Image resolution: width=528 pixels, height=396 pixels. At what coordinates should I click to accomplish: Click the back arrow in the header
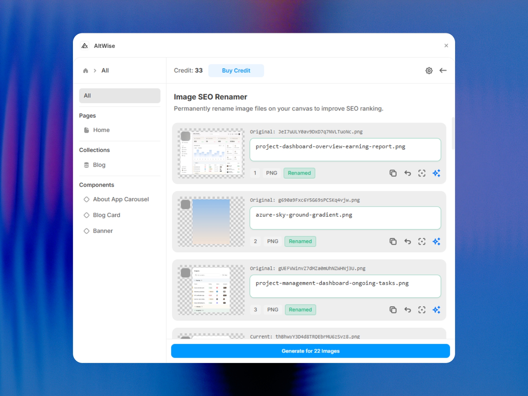click(x=443, y=70)
